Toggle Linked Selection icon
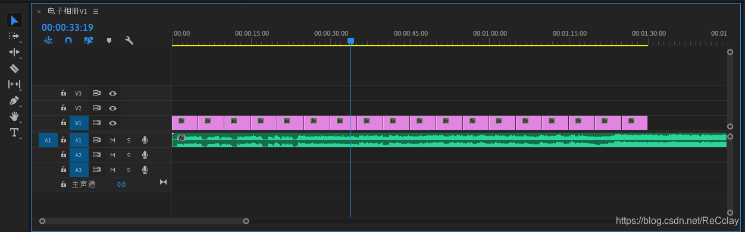This screenshot has height=232, width=745. (89, 40)
